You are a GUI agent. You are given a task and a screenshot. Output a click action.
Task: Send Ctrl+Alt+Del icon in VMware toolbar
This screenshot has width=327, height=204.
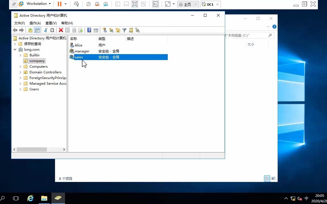(76, 4)
